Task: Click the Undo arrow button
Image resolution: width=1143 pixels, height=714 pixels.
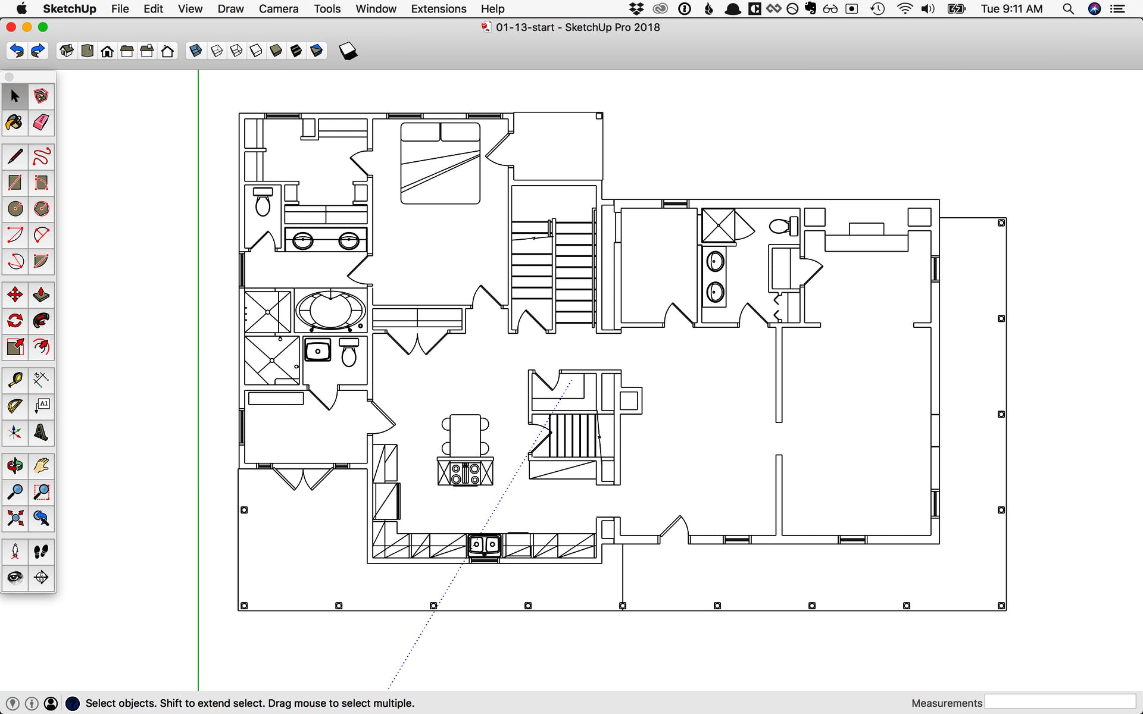Action: tap(17, 51)
